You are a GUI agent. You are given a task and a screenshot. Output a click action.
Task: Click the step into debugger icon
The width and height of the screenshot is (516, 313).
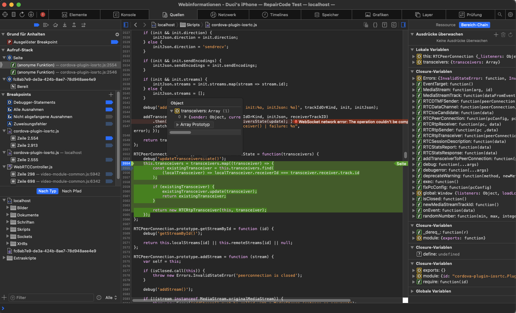[x=65, y=25]
